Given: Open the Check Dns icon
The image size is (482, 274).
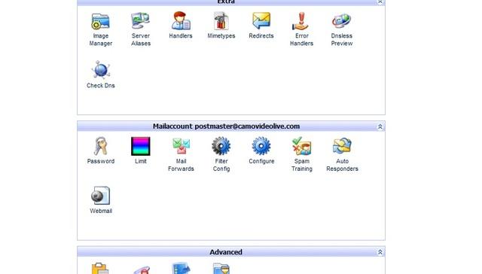Looking at the screenshot, I should coord(100,70).
